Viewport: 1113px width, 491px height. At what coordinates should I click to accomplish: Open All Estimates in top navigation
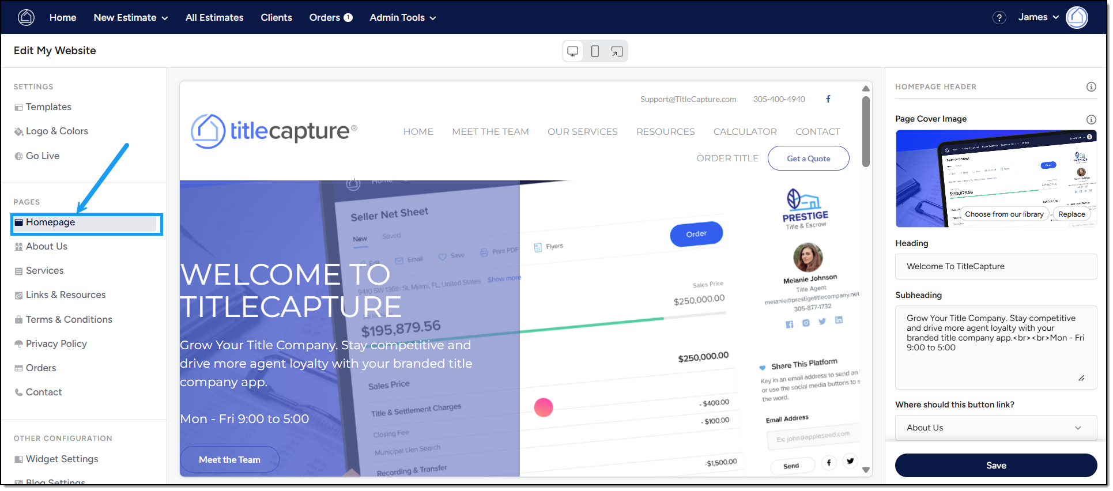tap(214, 18)
